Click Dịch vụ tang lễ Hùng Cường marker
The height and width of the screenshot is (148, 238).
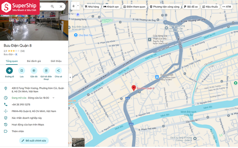195,138
